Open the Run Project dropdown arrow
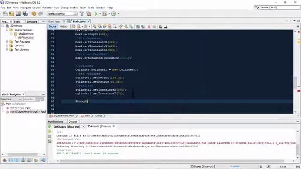The height and width of the screenshot is (169, 301). click(x=100, y=14)
